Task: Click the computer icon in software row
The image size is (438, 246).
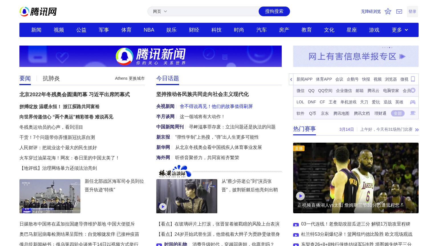Action: [413, 113]
